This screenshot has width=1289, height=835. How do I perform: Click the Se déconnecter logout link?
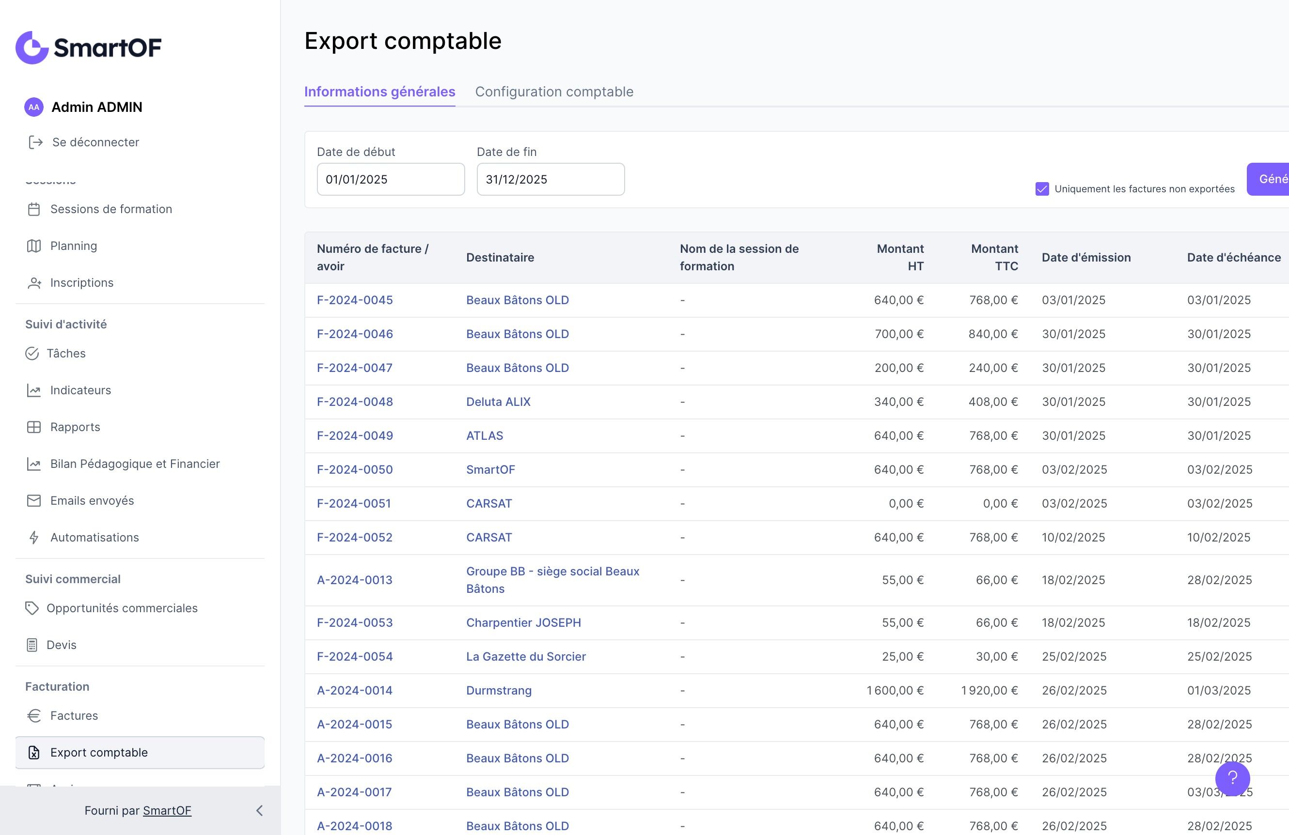click(95, 142)
